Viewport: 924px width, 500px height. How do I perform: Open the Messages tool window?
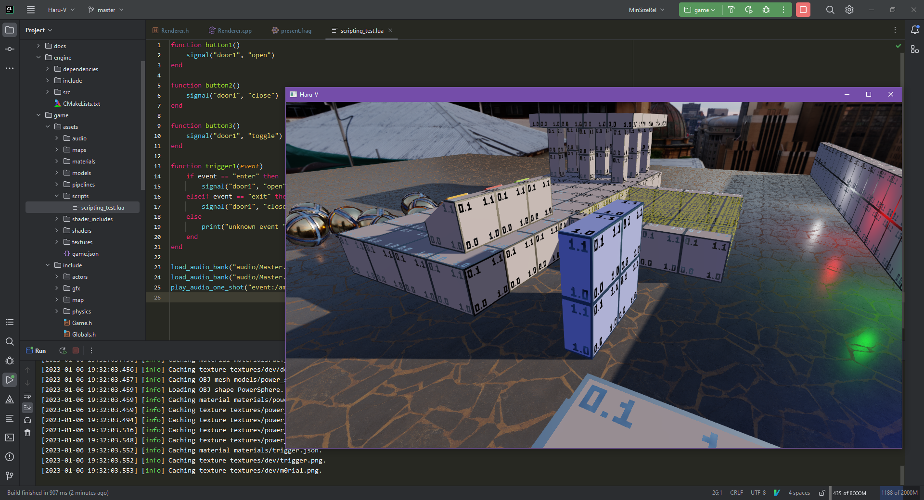tap(10, 418)
